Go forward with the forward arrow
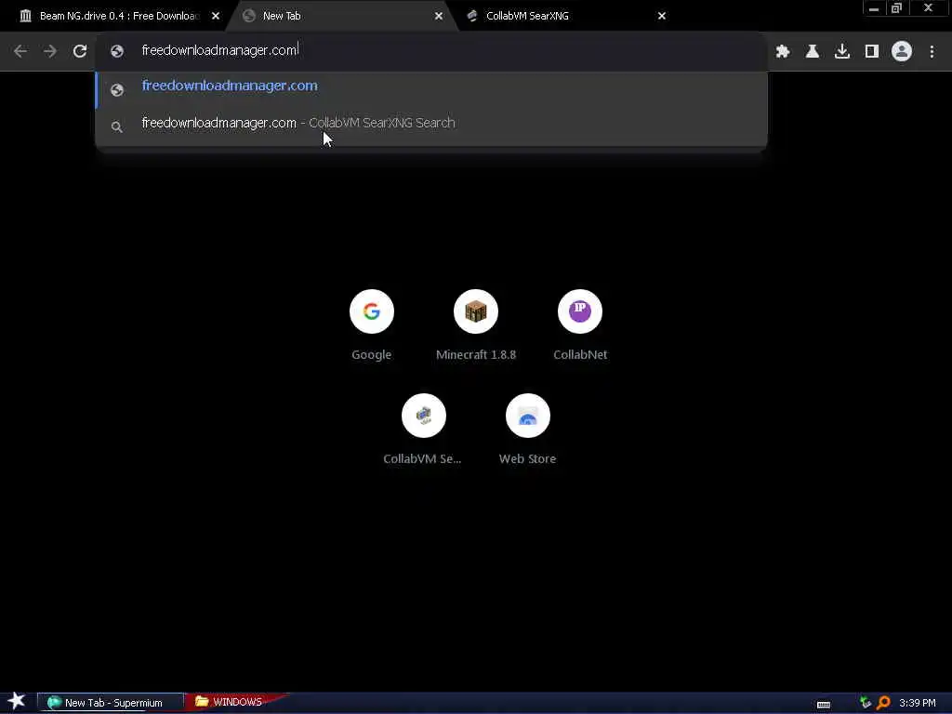Image resolution: width=952 pixels, height=714 pixels. [x=50, y=52]
